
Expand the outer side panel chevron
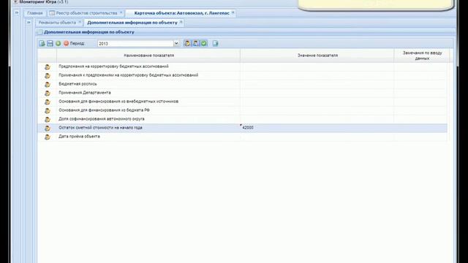[17, 12]
